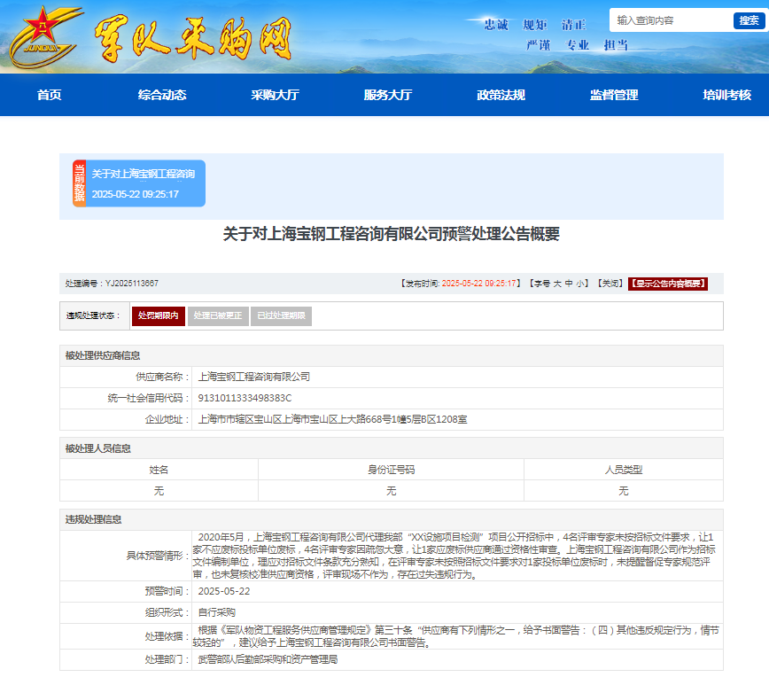Screen dimensions: 769x685
Task: Click the 军队采购网 calligraphy site title
Action: [x=193, y=38]
